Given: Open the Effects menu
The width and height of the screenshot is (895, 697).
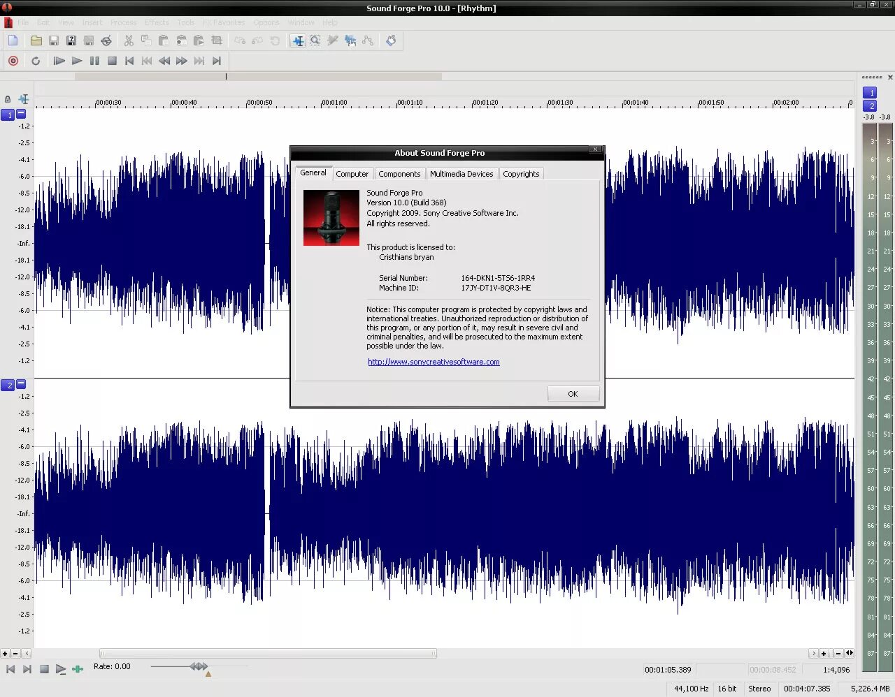Looking at the screenshot, I should tap(157, 22).
